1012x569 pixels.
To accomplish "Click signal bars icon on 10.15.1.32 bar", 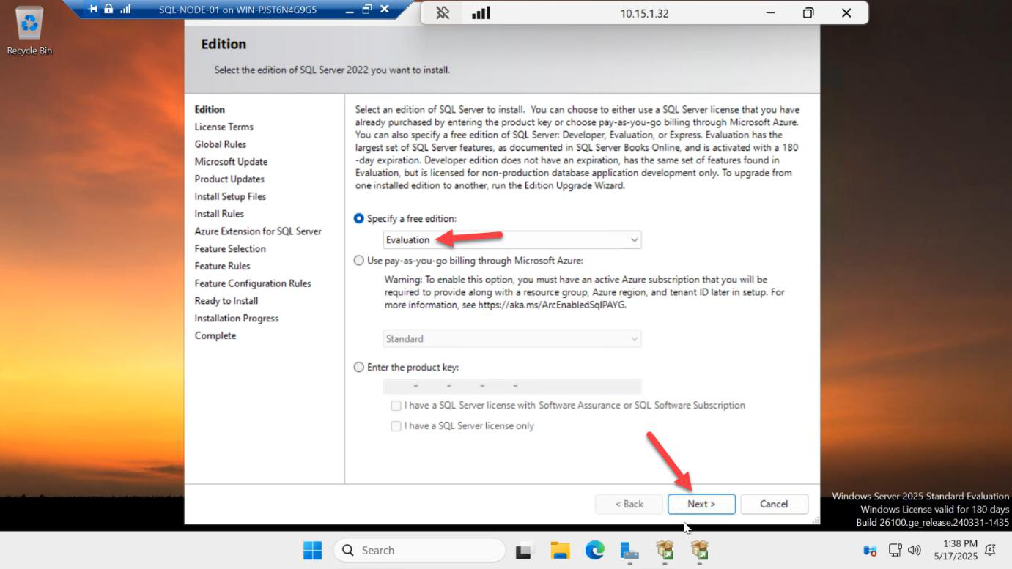I will click(481, 13).
